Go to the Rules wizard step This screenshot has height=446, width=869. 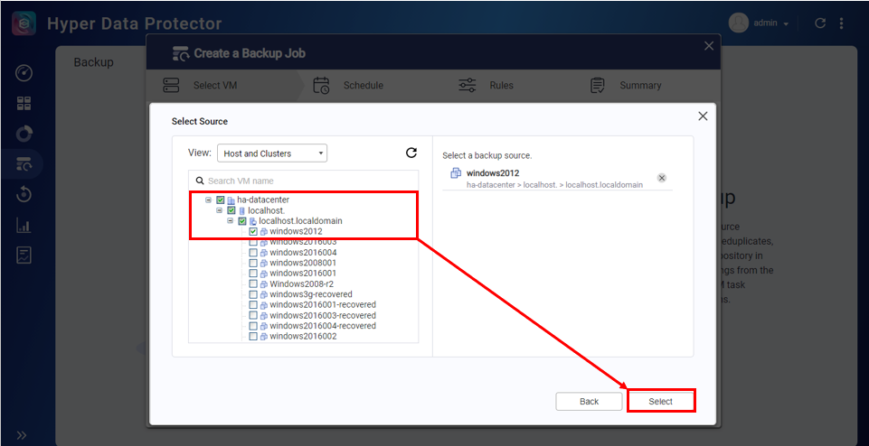(x=486, y=85)
